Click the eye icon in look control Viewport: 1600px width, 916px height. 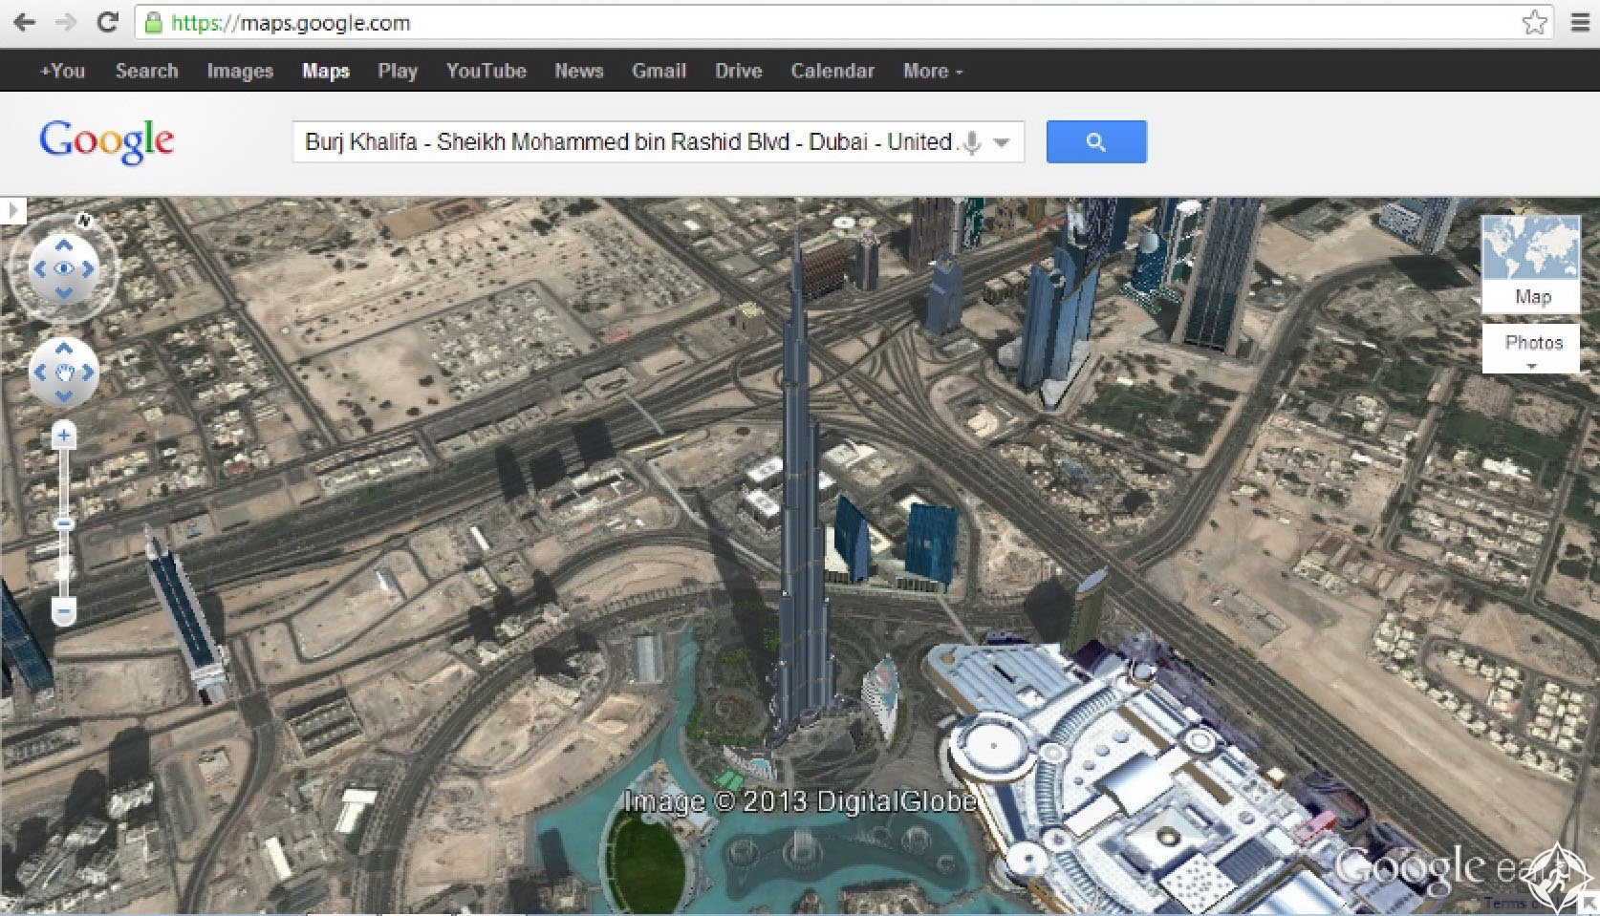pyautogui.click(x=64, y=269)
